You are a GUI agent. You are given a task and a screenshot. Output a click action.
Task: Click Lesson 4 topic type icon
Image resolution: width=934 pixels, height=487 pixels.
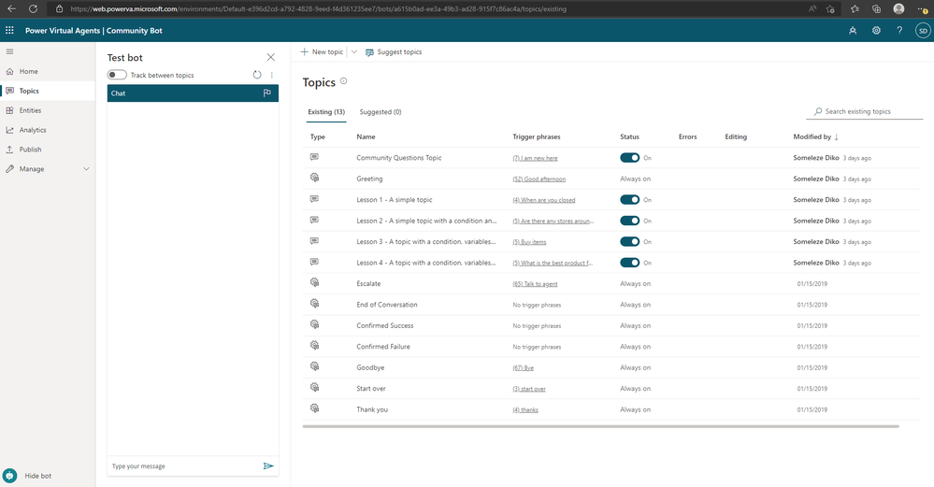[314, 262]
